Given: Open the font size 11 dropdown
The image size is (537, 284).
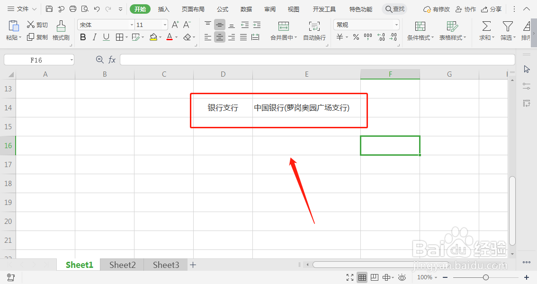Looking at the screenshot, I should [x=165, y=25].
